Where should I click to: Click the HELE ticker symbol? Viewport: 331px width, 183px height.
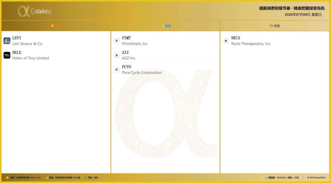(17, 52)
